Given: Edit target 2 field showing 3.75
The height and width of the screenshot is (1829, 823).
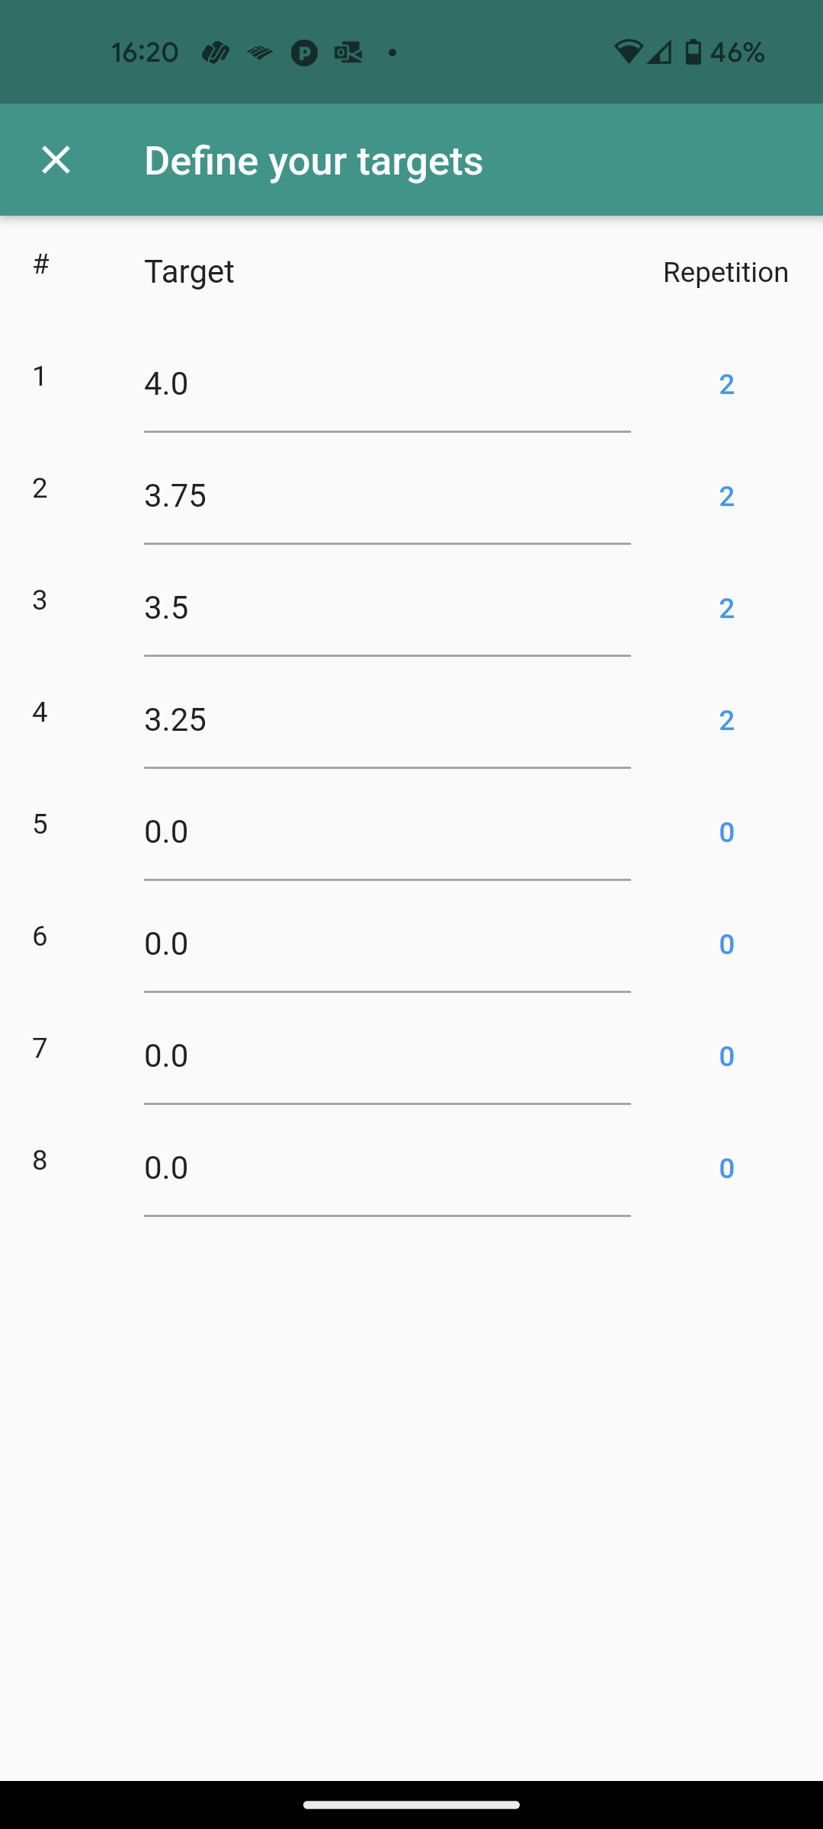Looking at the screenshot, I should (x=386, y=496).
